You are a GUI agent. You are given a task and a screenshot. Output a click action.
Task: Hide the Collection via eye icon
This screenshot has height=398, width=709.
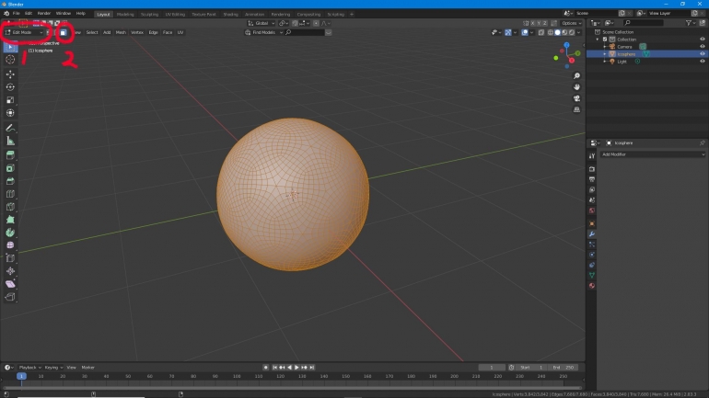tap(703, 40)
